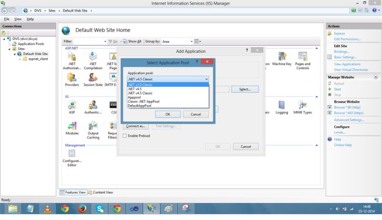382x220 pixels.
Task: Choose Classic .NET AppPool from the list
Action: point(168,101)
